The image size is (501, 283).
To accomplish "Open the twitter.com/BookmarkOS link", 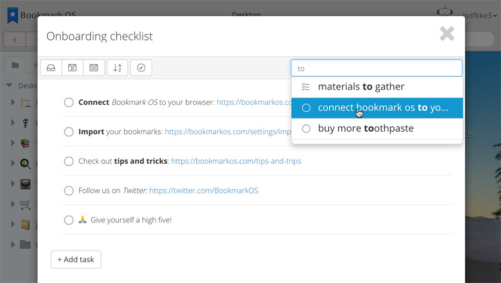I will (204, 191).
